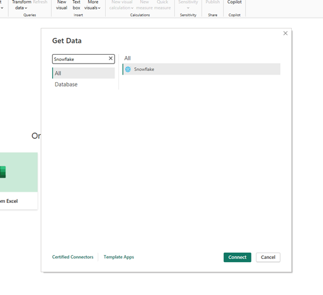Screen dimensions: 323x295
Task: Insert a Text box
Action: click(x=77, y=5)
